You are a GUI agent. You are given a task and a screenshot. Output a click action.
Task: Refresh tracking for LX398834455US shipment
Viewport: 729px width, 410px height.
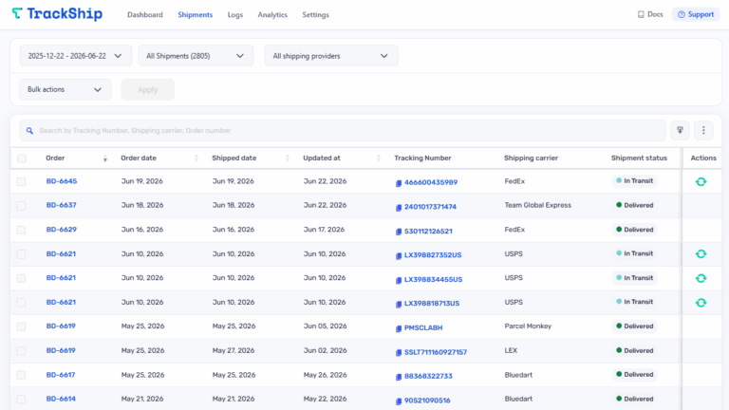(701, 278)
